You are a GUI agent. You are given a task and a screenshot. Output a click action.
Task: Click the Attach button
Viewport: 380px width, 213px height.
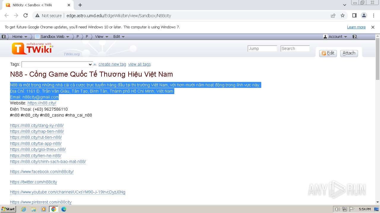click(x=349, y=53)
